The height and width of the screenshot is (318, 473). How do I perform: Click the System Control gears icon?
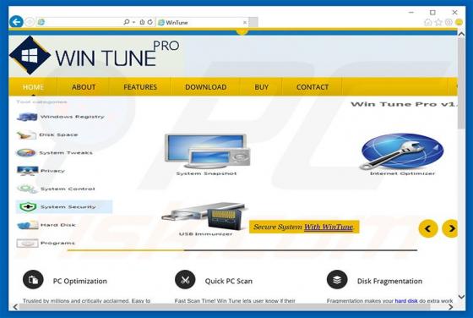tap(27, 189)
